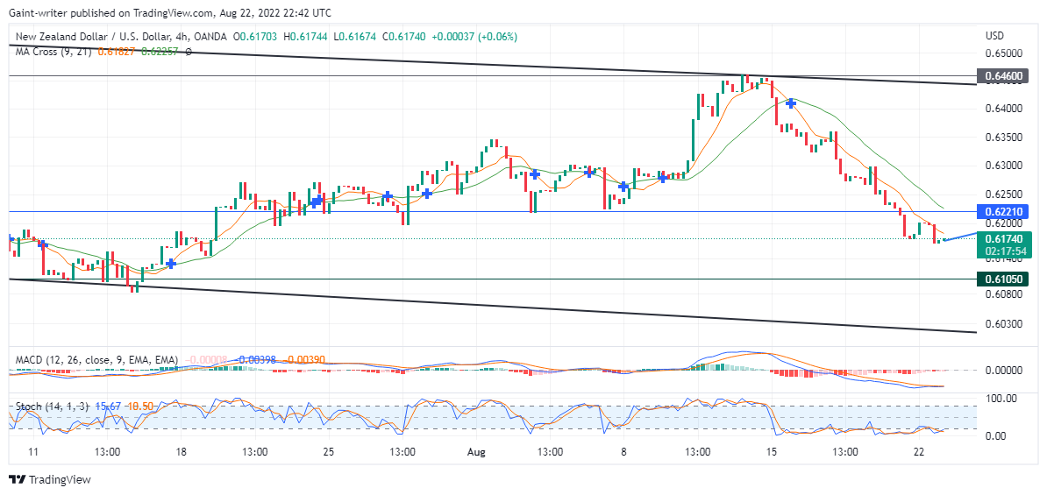Click the MA crossover plus marker near 0.64000
This screenshot has height=495, width=1047.
[791, 103]
